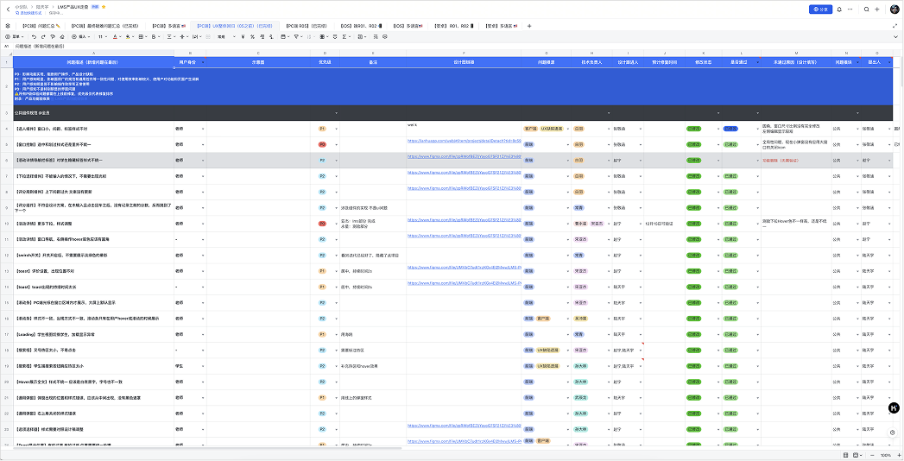
Task: Click the filter funnel icon in toolbar
Action: (296, 36)
